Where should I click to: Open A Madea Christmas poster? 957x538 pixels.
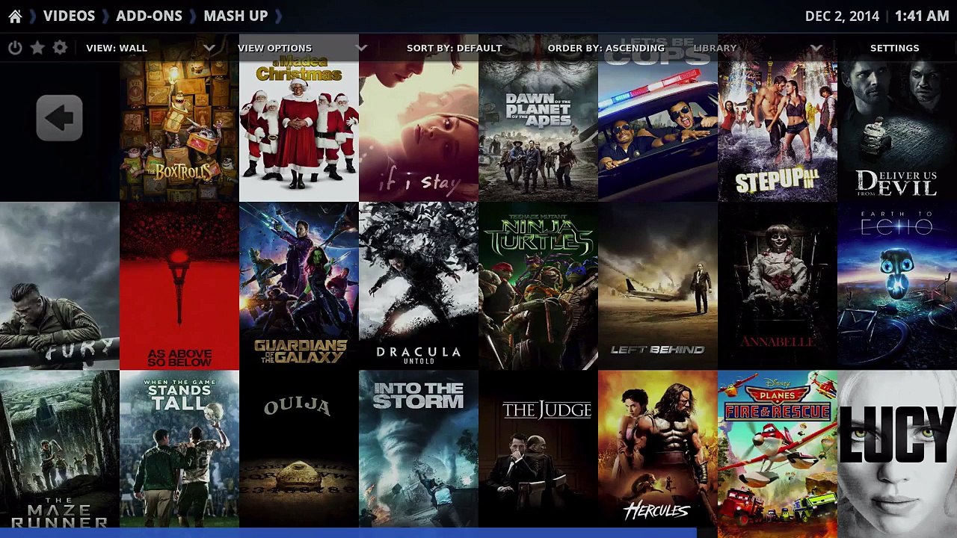(299, 118)
